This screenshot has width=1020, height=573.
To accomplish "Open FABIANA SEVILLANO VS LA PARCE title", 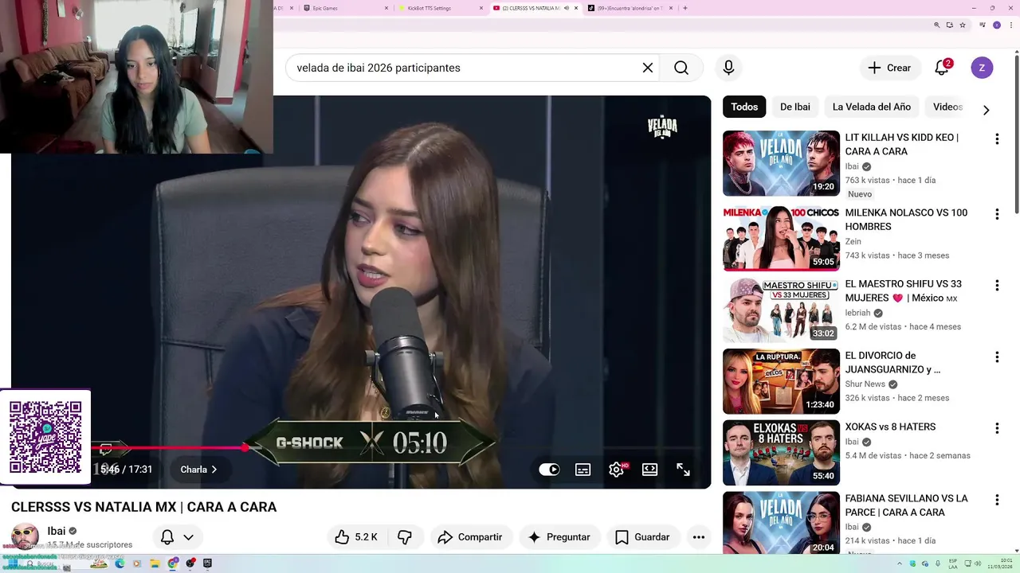I will 906,505.
